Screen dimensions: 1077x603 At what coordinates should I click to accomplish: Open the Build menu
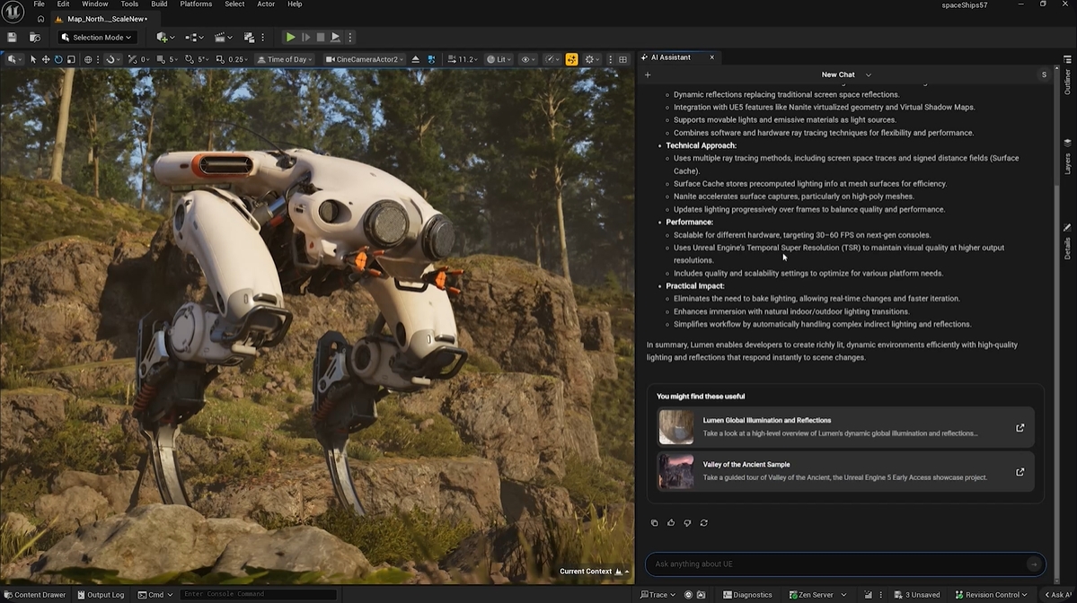coord(159,4)
